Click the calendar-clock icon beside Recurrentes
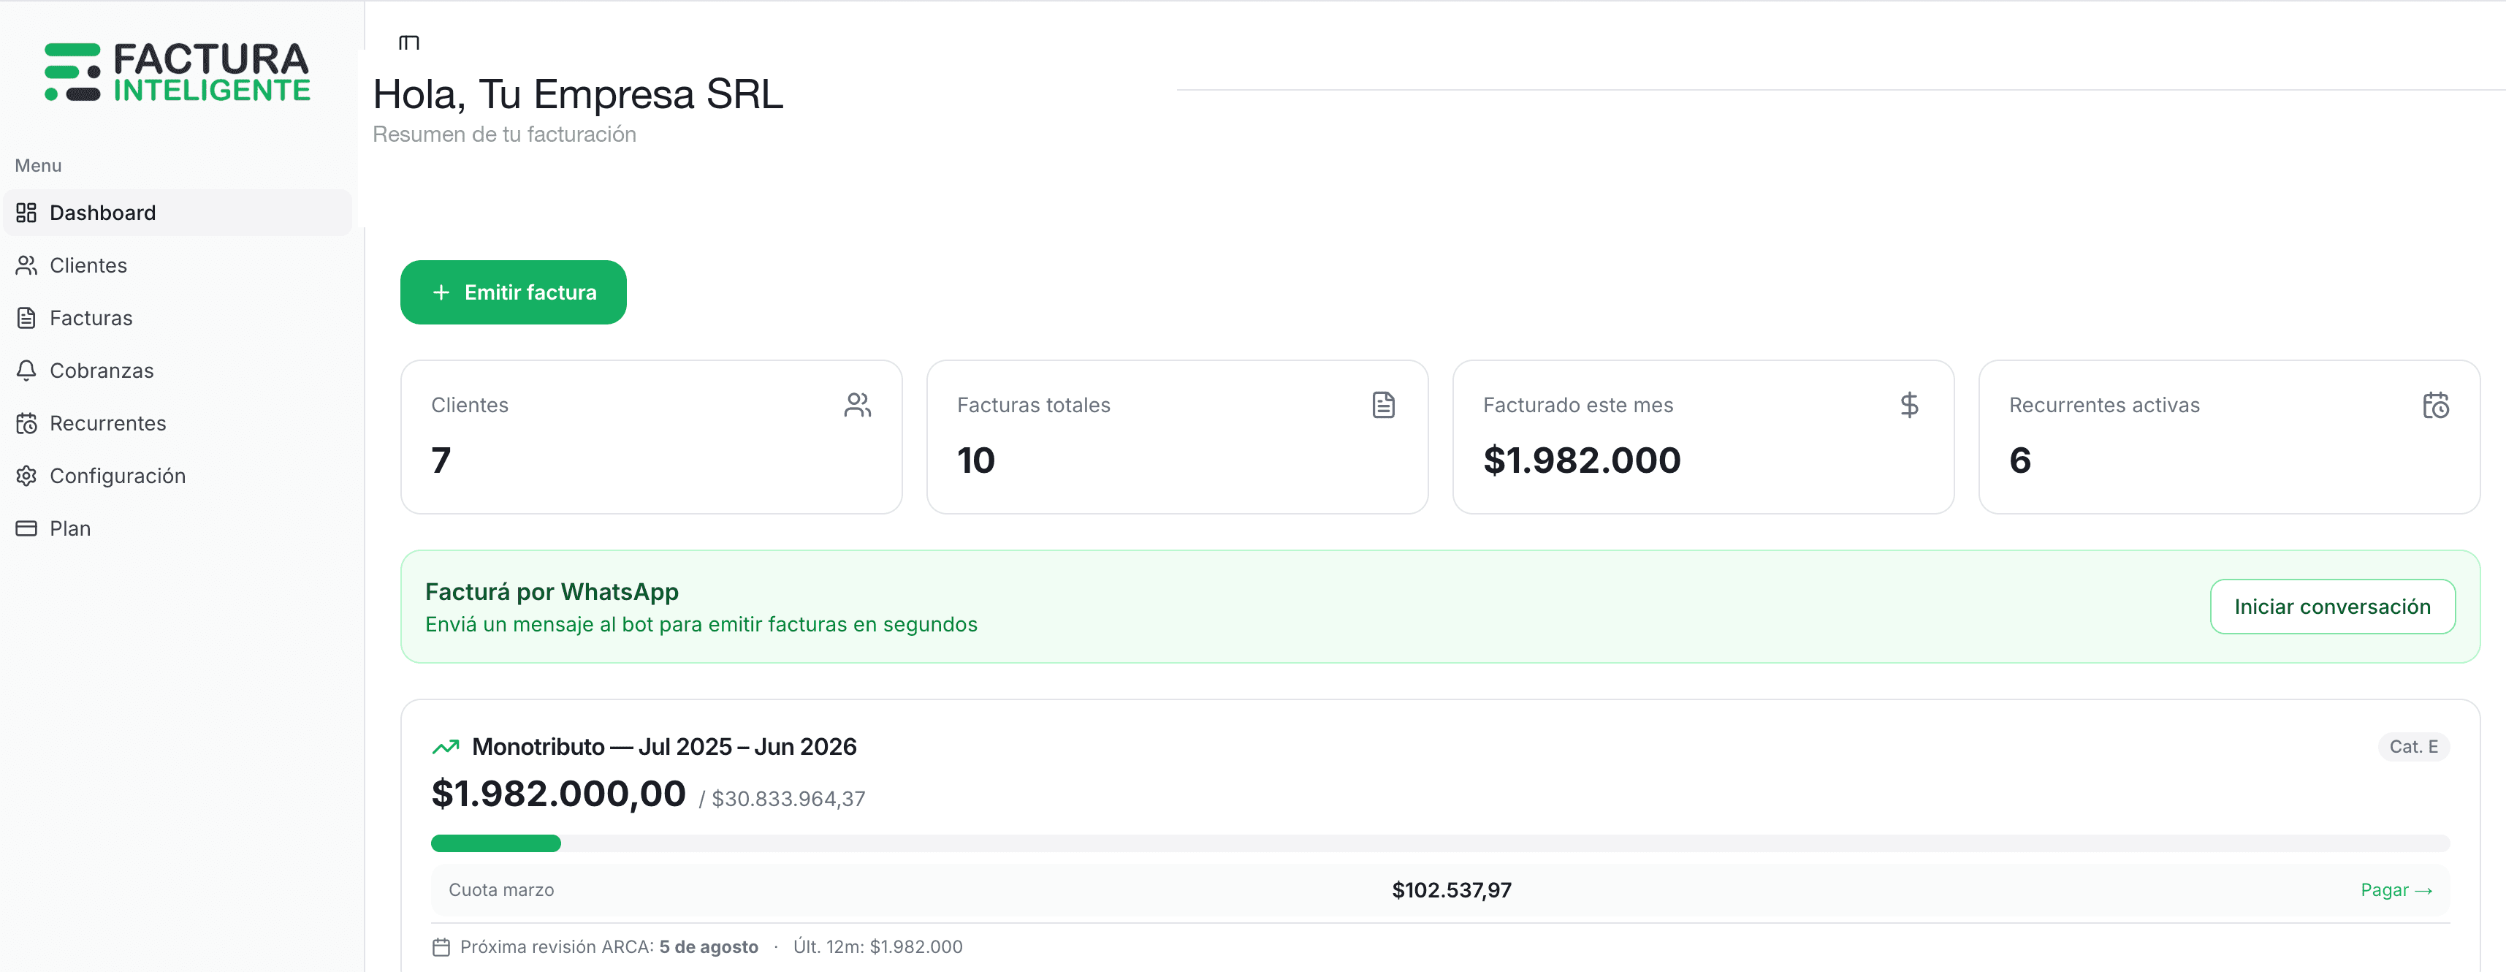 pos(26,423)
